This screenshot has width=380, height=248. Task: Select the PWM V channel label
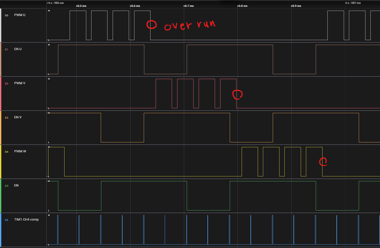pos(20,83)
